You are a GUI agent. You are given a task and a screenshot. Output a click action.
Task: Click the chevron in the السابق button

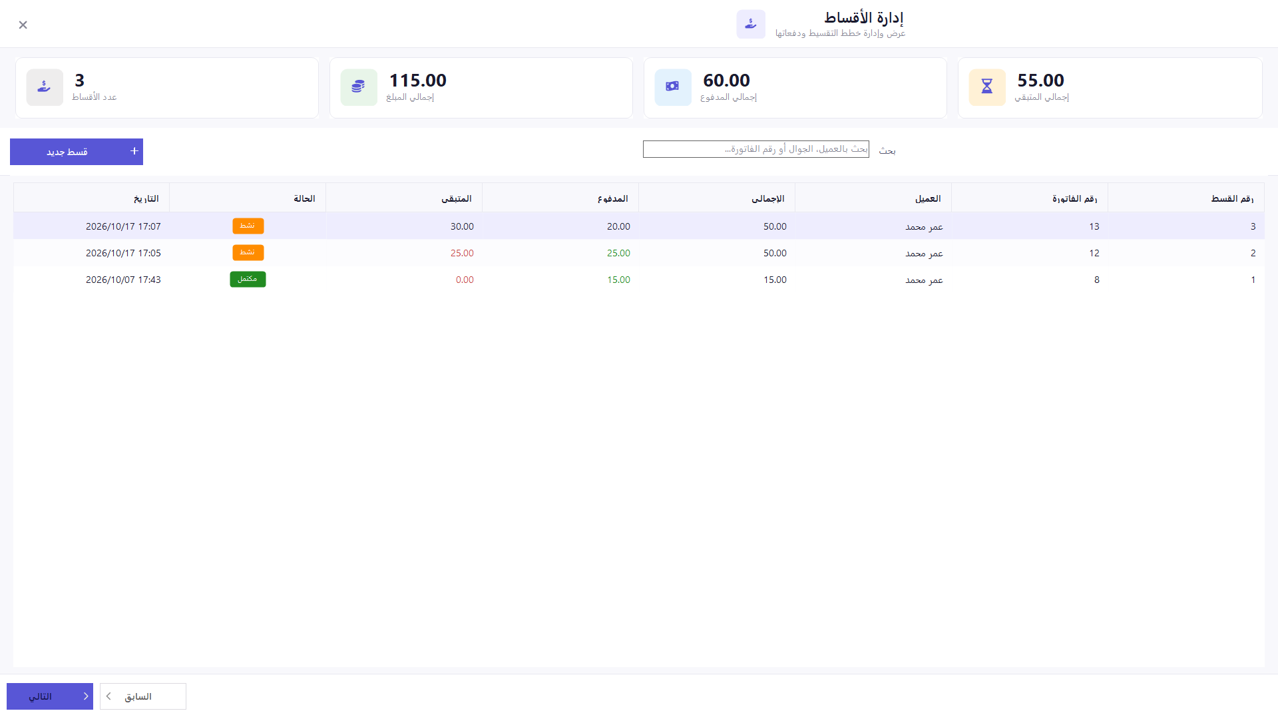(108, 696)
